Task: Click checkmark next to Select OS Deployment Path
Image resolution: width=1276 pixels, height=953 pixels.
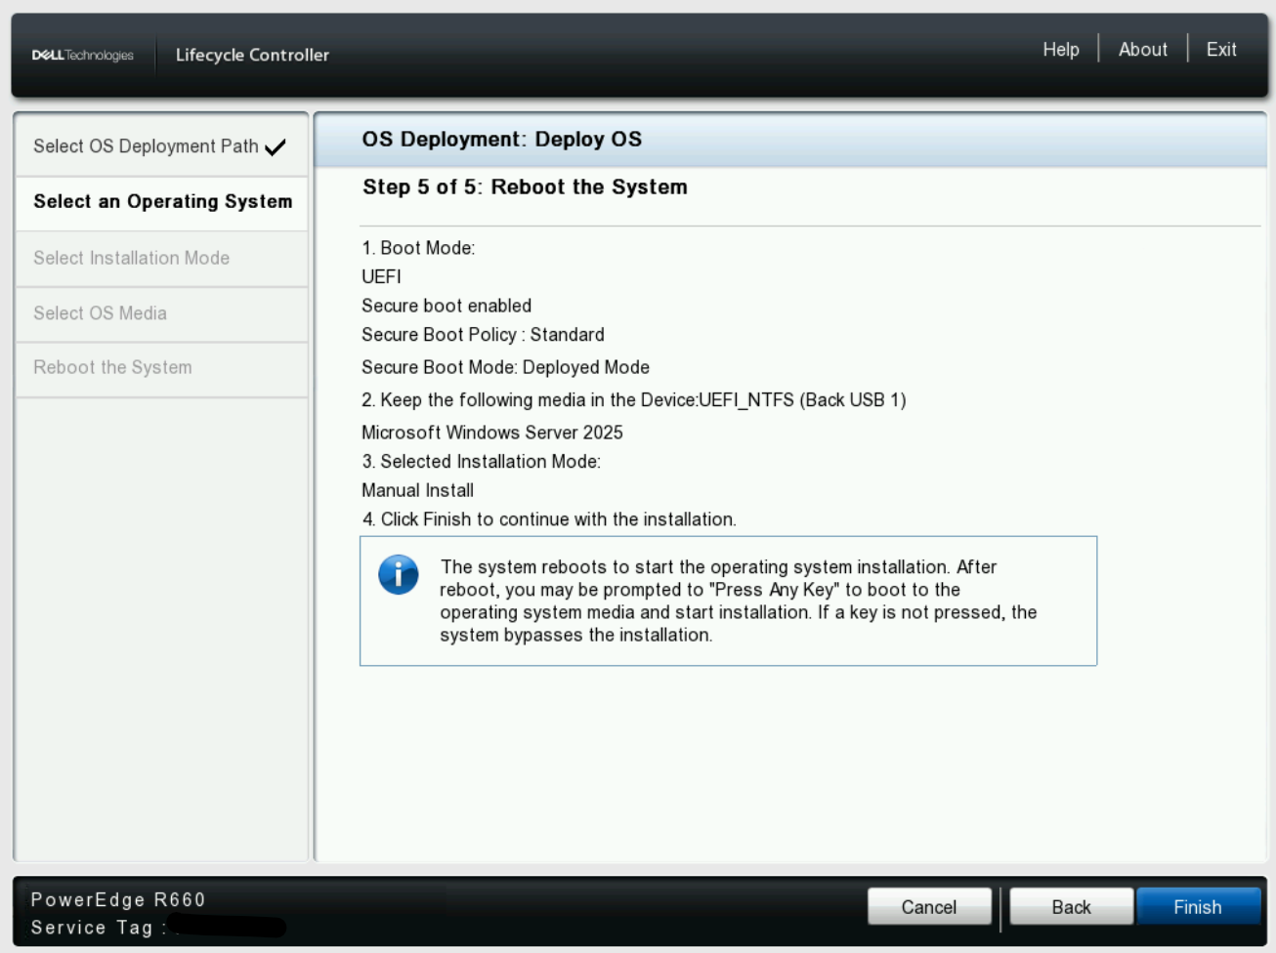Action: pyautogui.click(x=276, y=147)
